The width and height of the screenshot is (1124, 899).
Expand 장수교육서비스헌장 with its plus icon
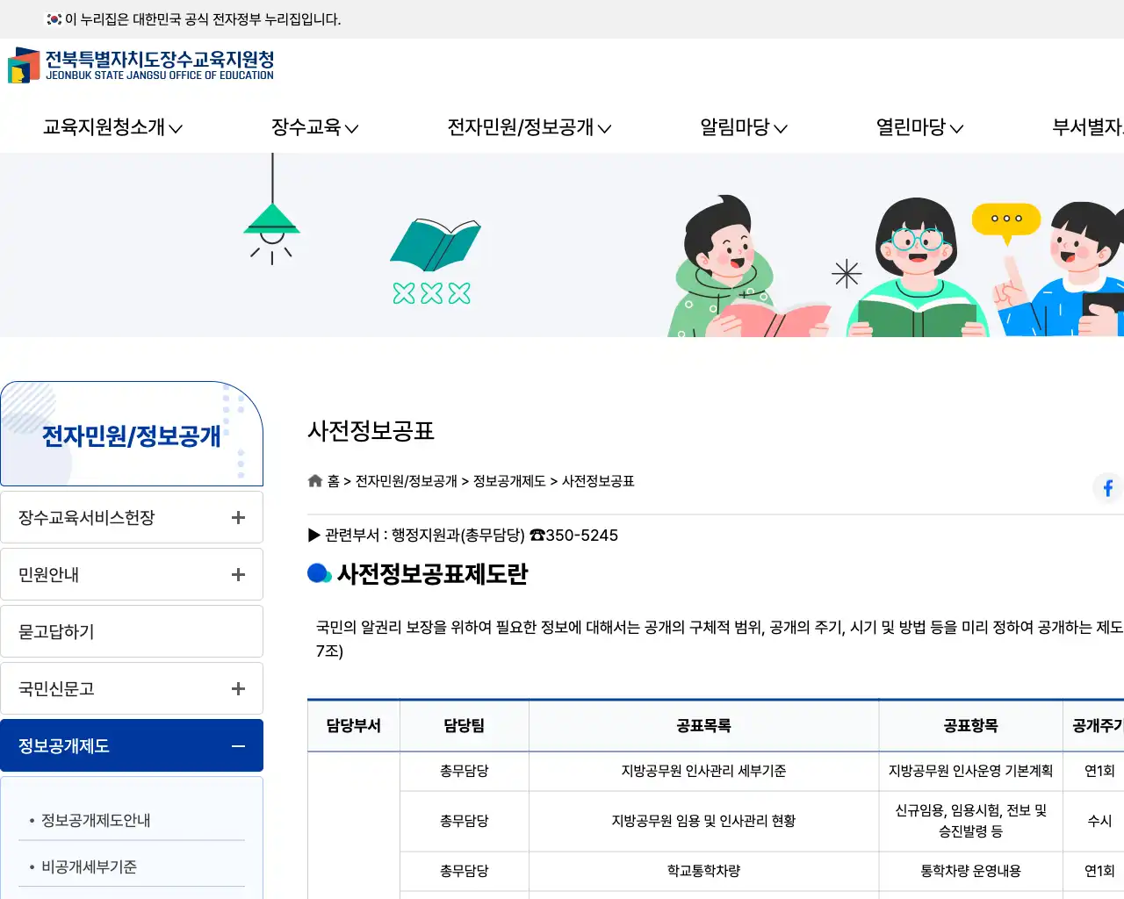click(x=238, y=517)
